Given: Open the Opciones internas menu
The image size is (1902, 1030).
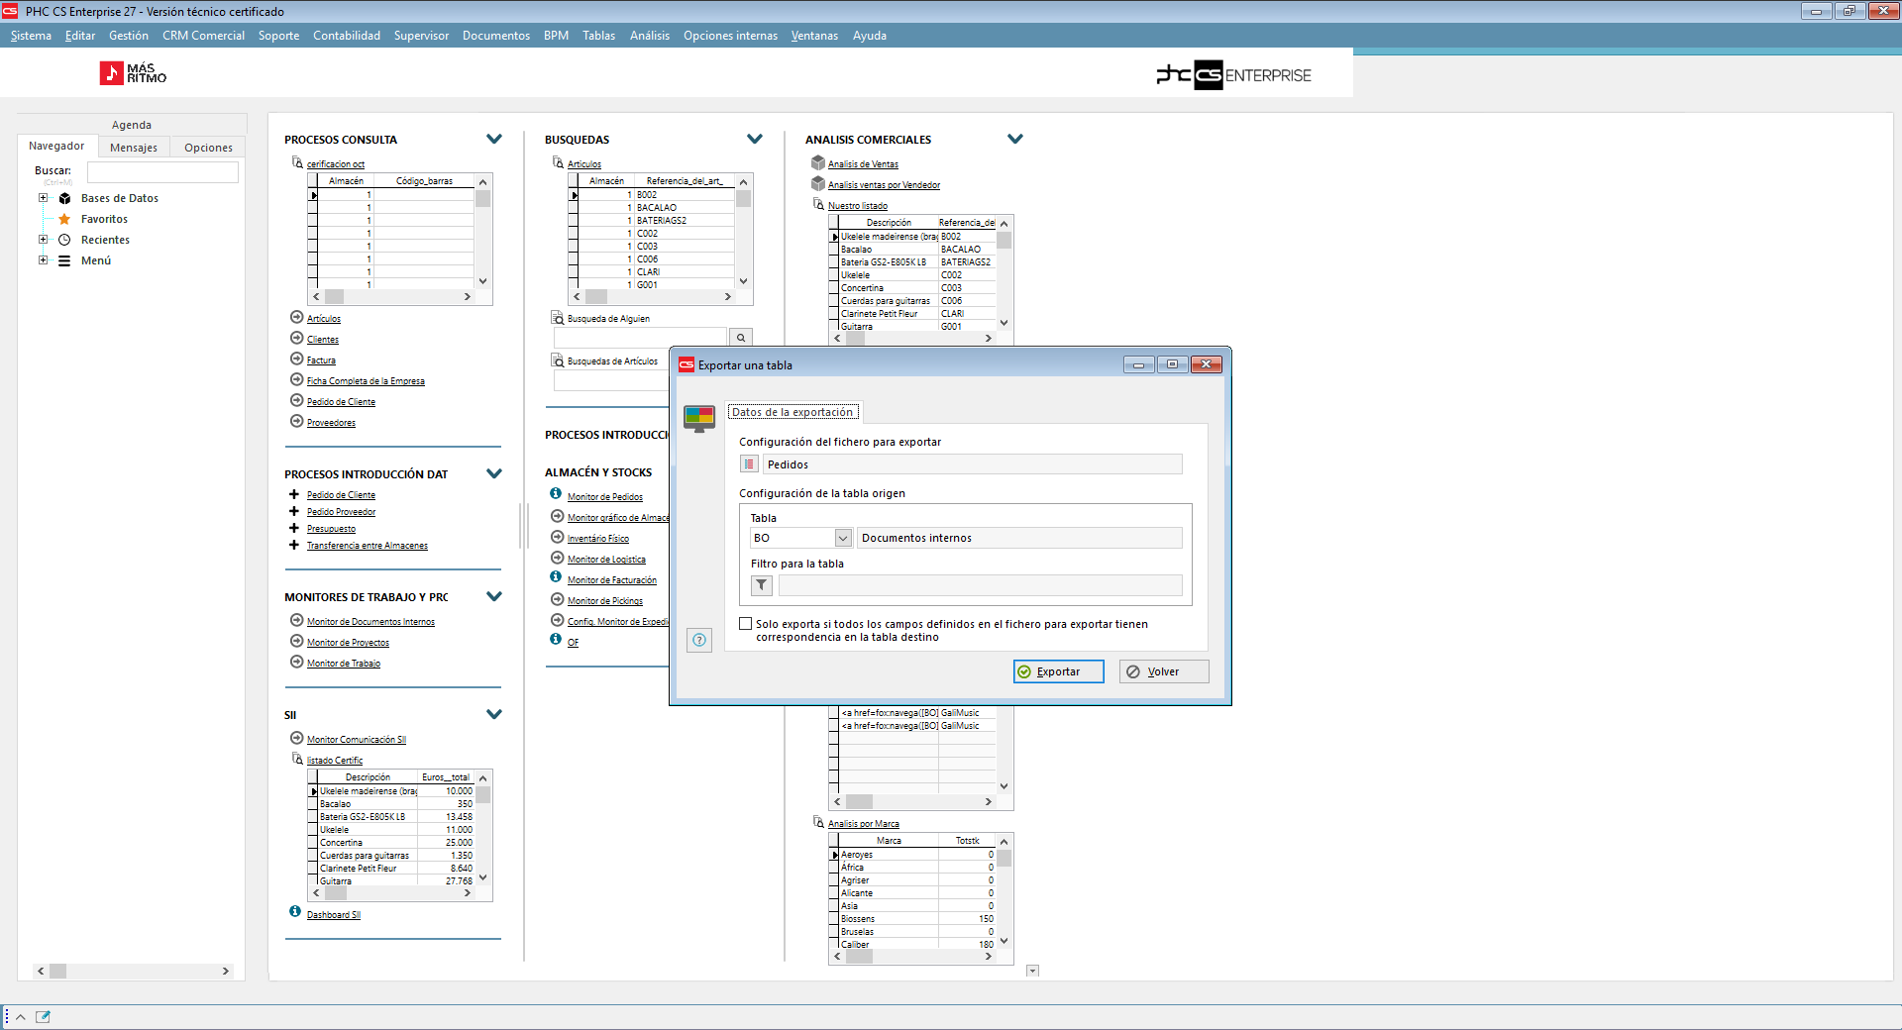Looking at the screenshot, I should [730, 36].
